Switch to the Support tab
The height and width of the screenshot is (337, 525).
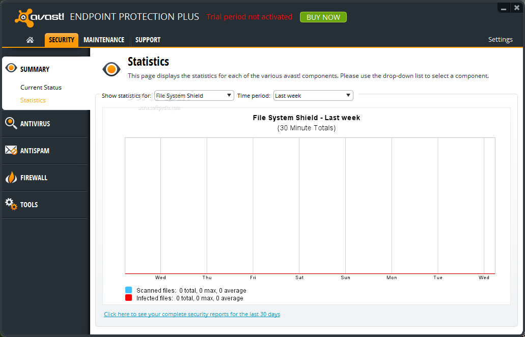[148, 40]
